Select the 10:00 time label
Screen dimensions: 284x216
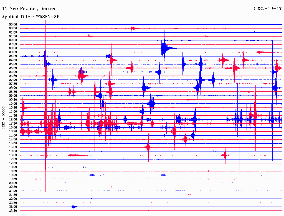coord(13,104)
